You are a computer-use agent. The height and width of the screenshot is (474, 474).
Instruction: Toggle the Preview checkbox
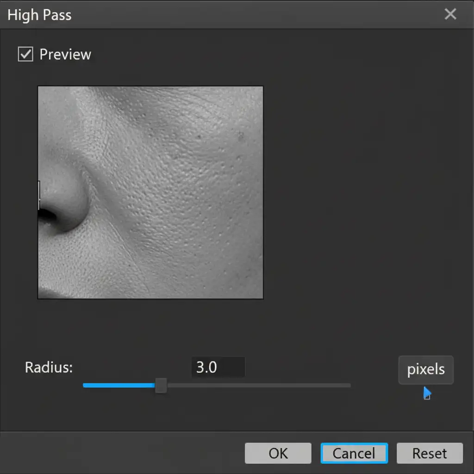(x=25, y=54)
